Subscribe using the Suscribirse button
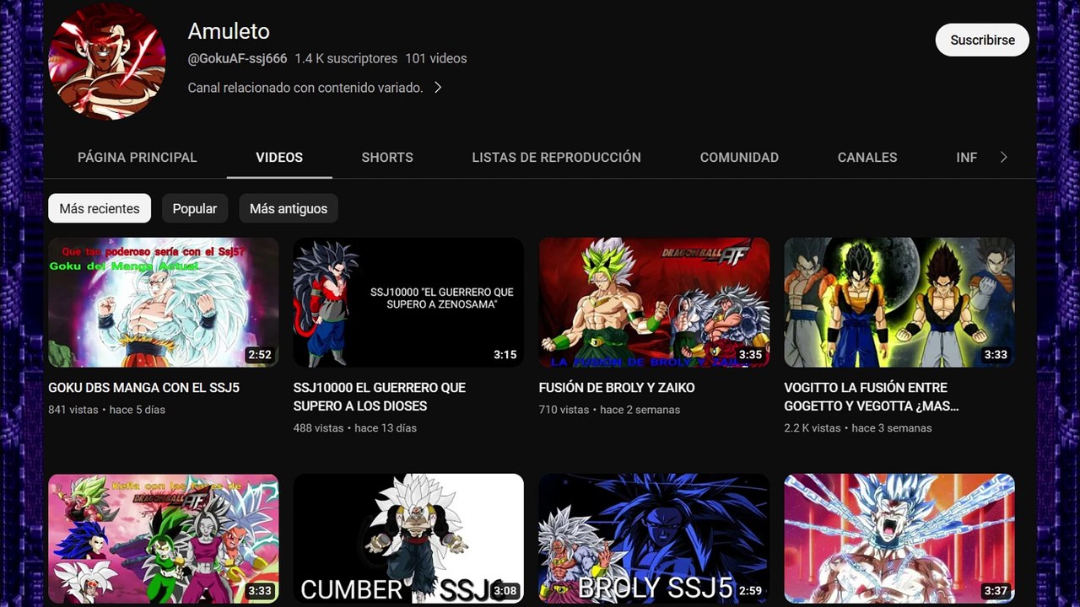The image size is (1080, 607). coord(982,40)
